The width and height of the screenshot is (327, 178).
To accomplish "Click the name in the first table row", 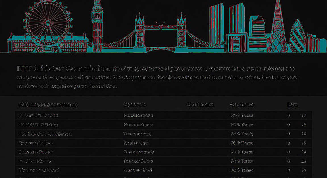I will (38, 115).
